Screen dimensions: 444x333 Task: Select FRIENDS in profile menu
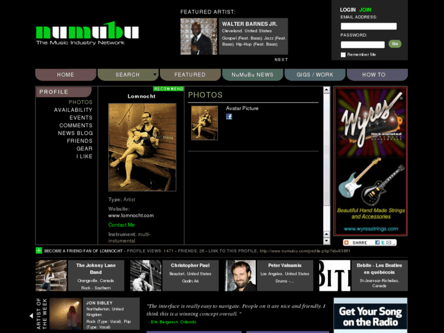[x=79, y=141]
